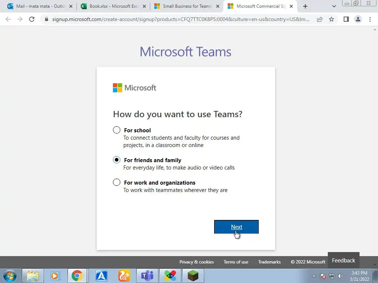Open a new browser tab

click(x=305, y=7)
